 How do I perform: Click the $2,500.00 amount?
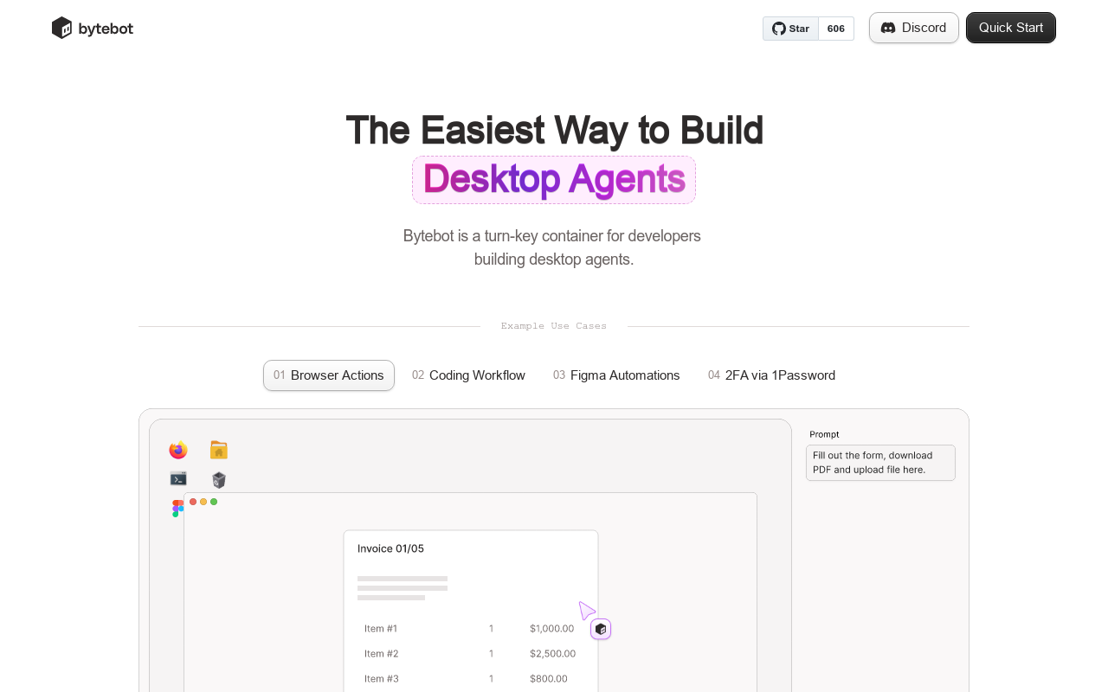pyautogui.click(x=552, y=654)
